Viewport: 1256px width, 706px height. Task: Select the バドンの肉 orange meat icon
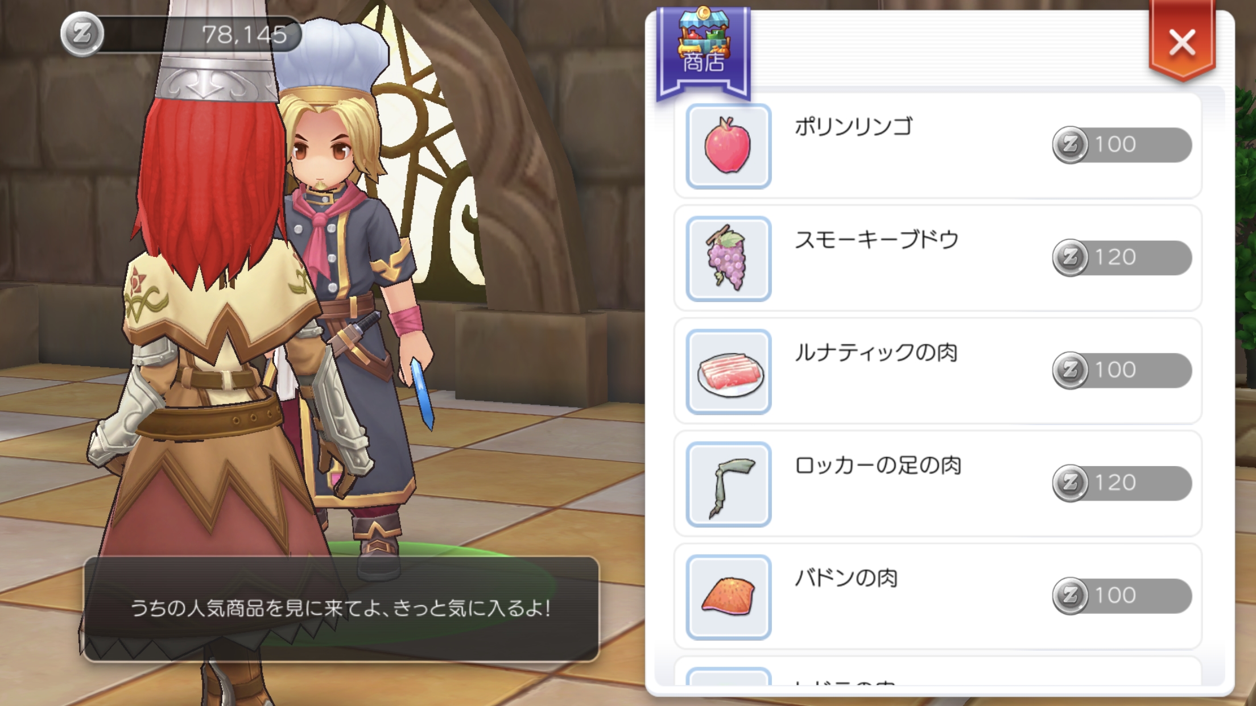click(729, 597)
